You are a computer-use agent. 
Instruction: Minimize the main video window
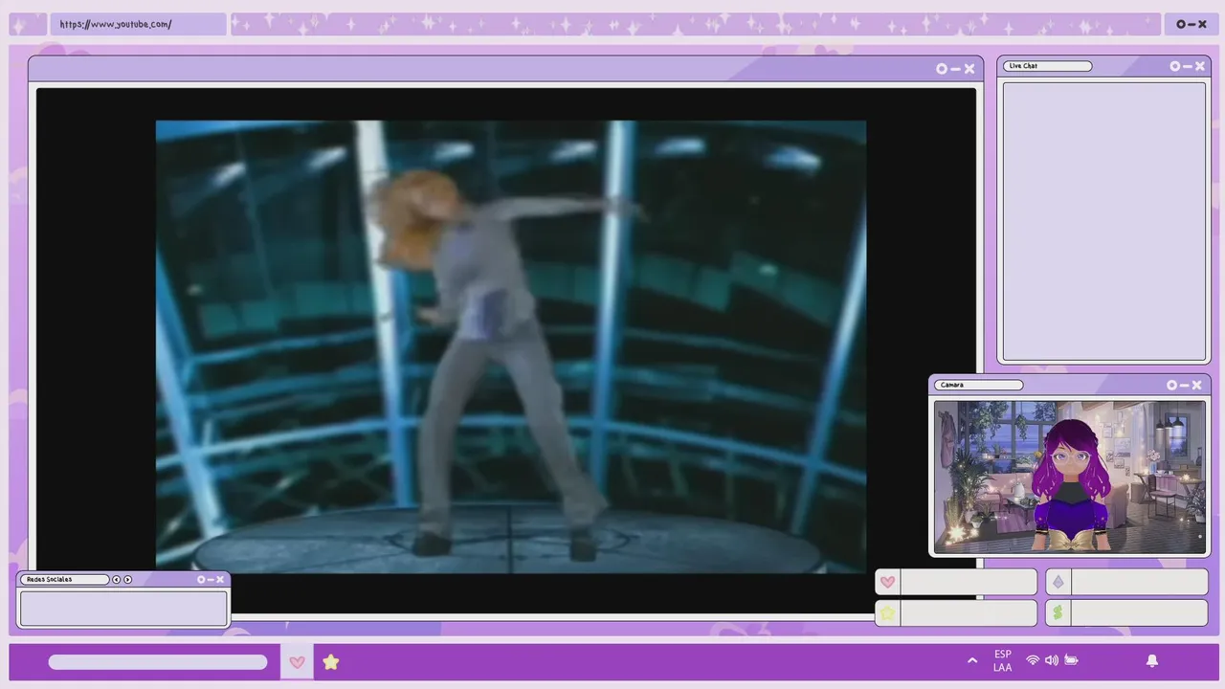point(955,69)
